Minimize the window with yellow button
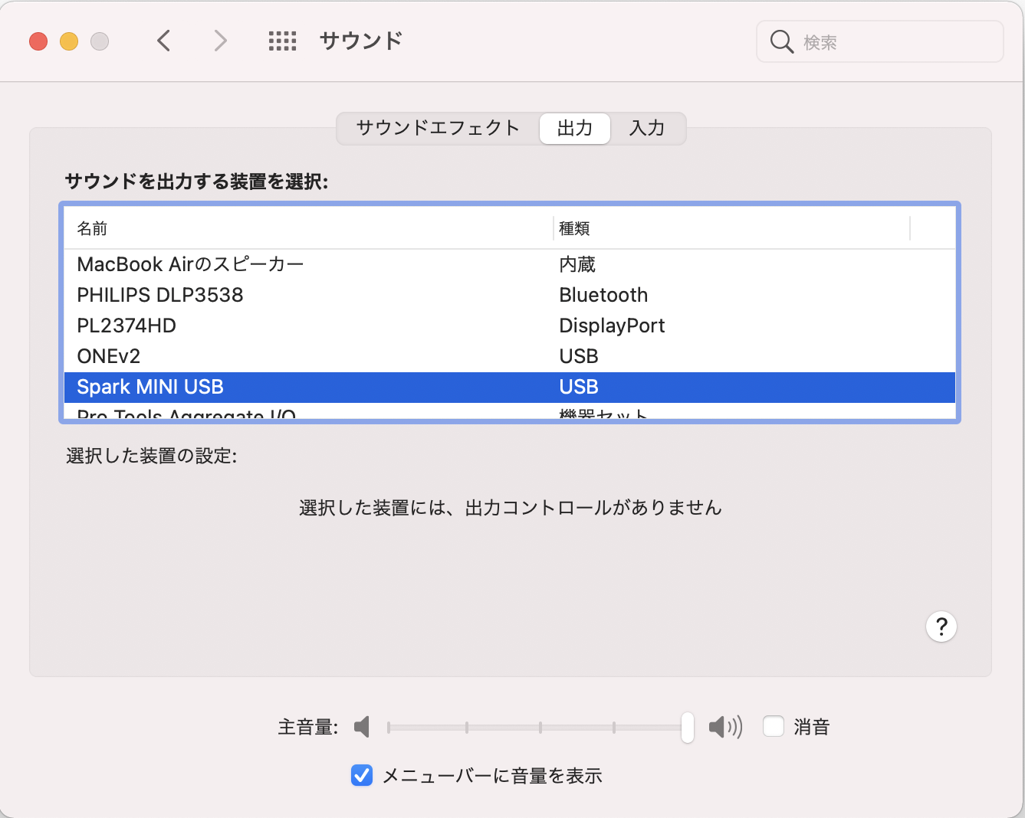This screenshot has width=1025, height=818. [x=69, y=41]
